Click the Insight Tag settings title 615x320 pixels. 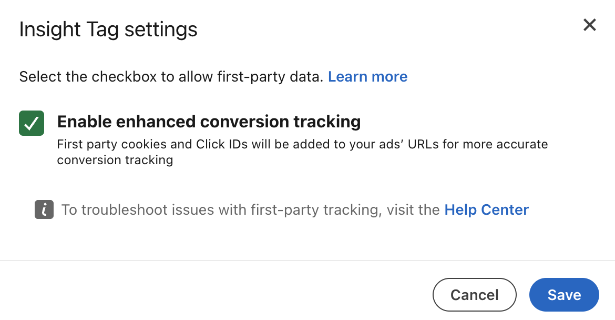pyautogui.click(x=108, y=29)
